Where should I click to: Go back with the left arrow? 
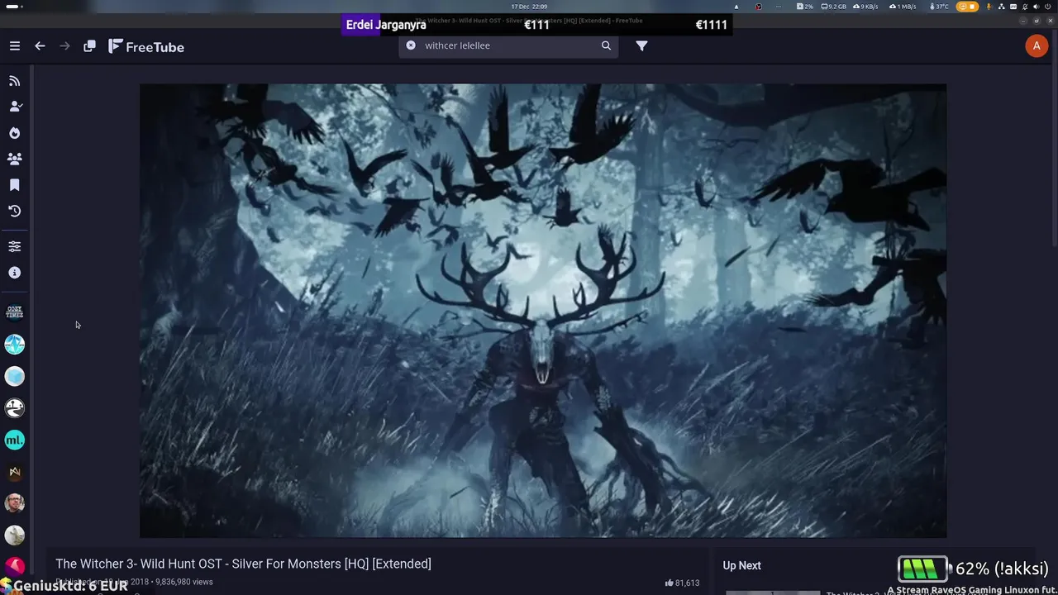coord(40,46)
